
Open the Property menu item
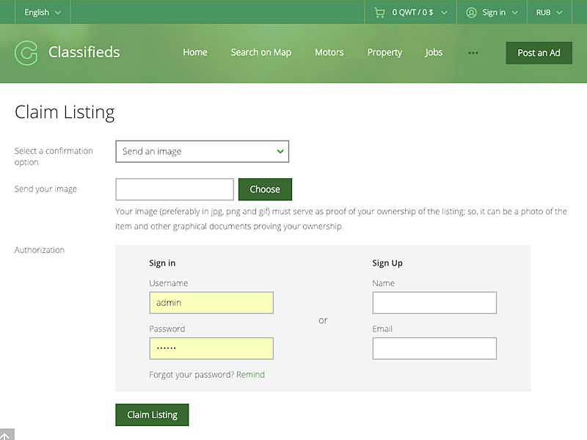click(x=384, y=53)
